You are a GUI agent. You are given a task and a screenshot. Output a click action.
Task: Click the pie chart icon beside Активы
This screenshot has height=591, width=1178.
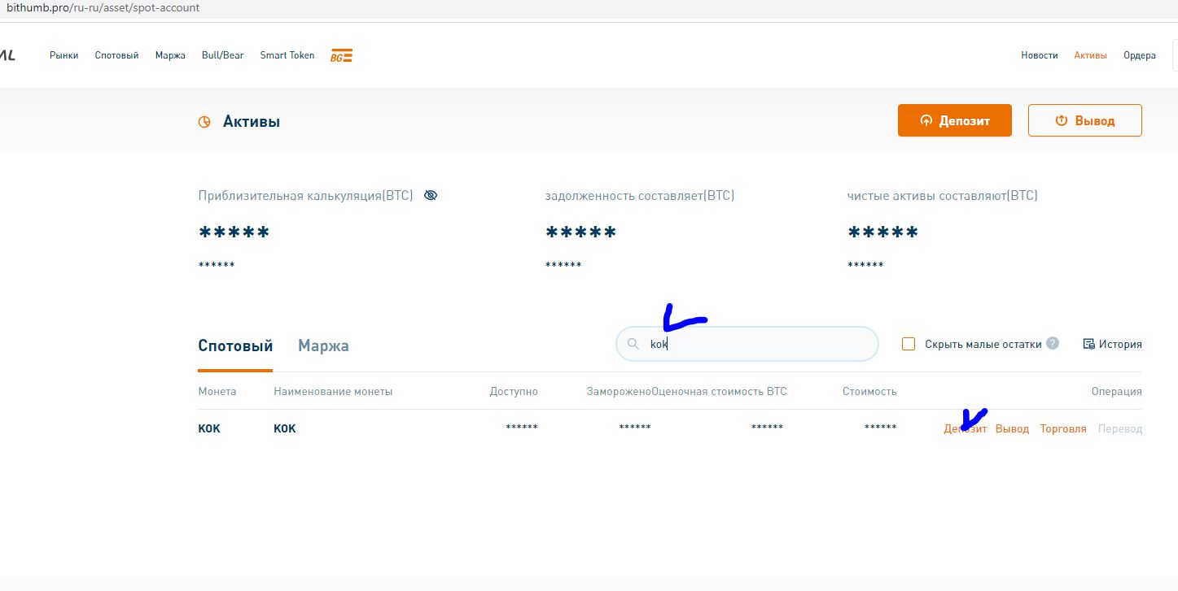(204, 122)
